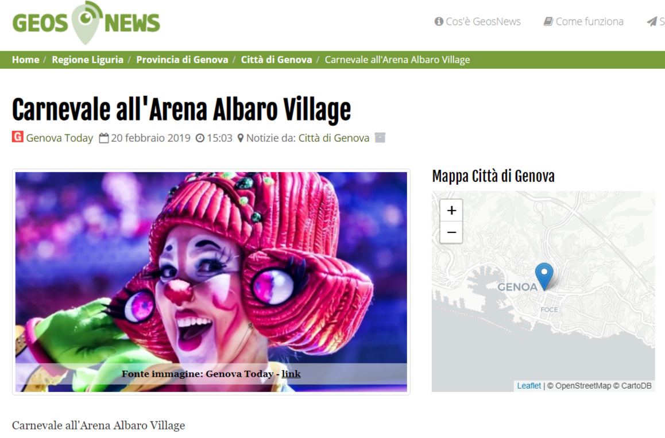
Task: Click the book icon beside Come funziona
Action: [x=548, y=22]
